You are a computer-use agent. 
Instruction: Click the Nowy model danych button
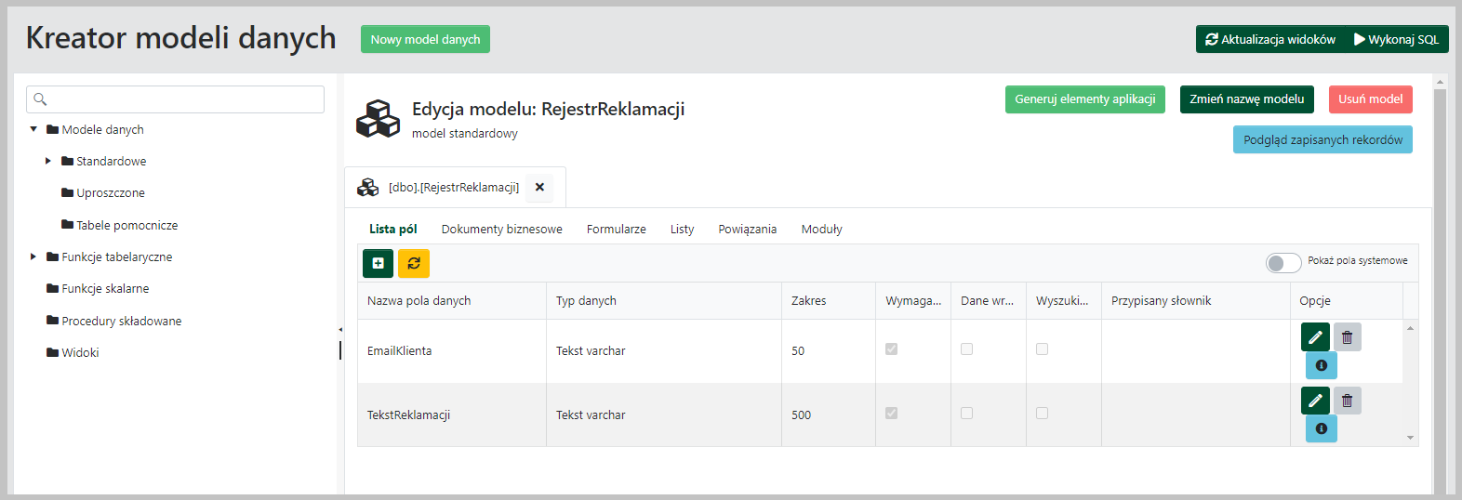coord(425,39)
